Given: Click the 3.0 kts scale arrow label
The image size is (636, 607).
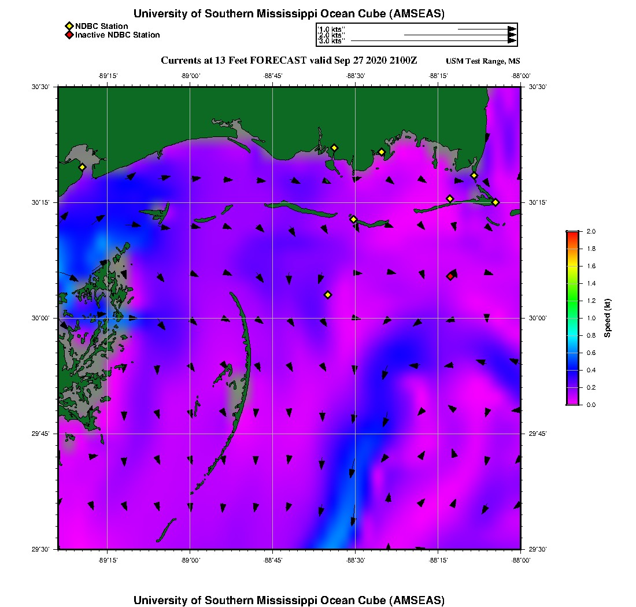Looking at the screenshot, I should (x=331, y=41).
